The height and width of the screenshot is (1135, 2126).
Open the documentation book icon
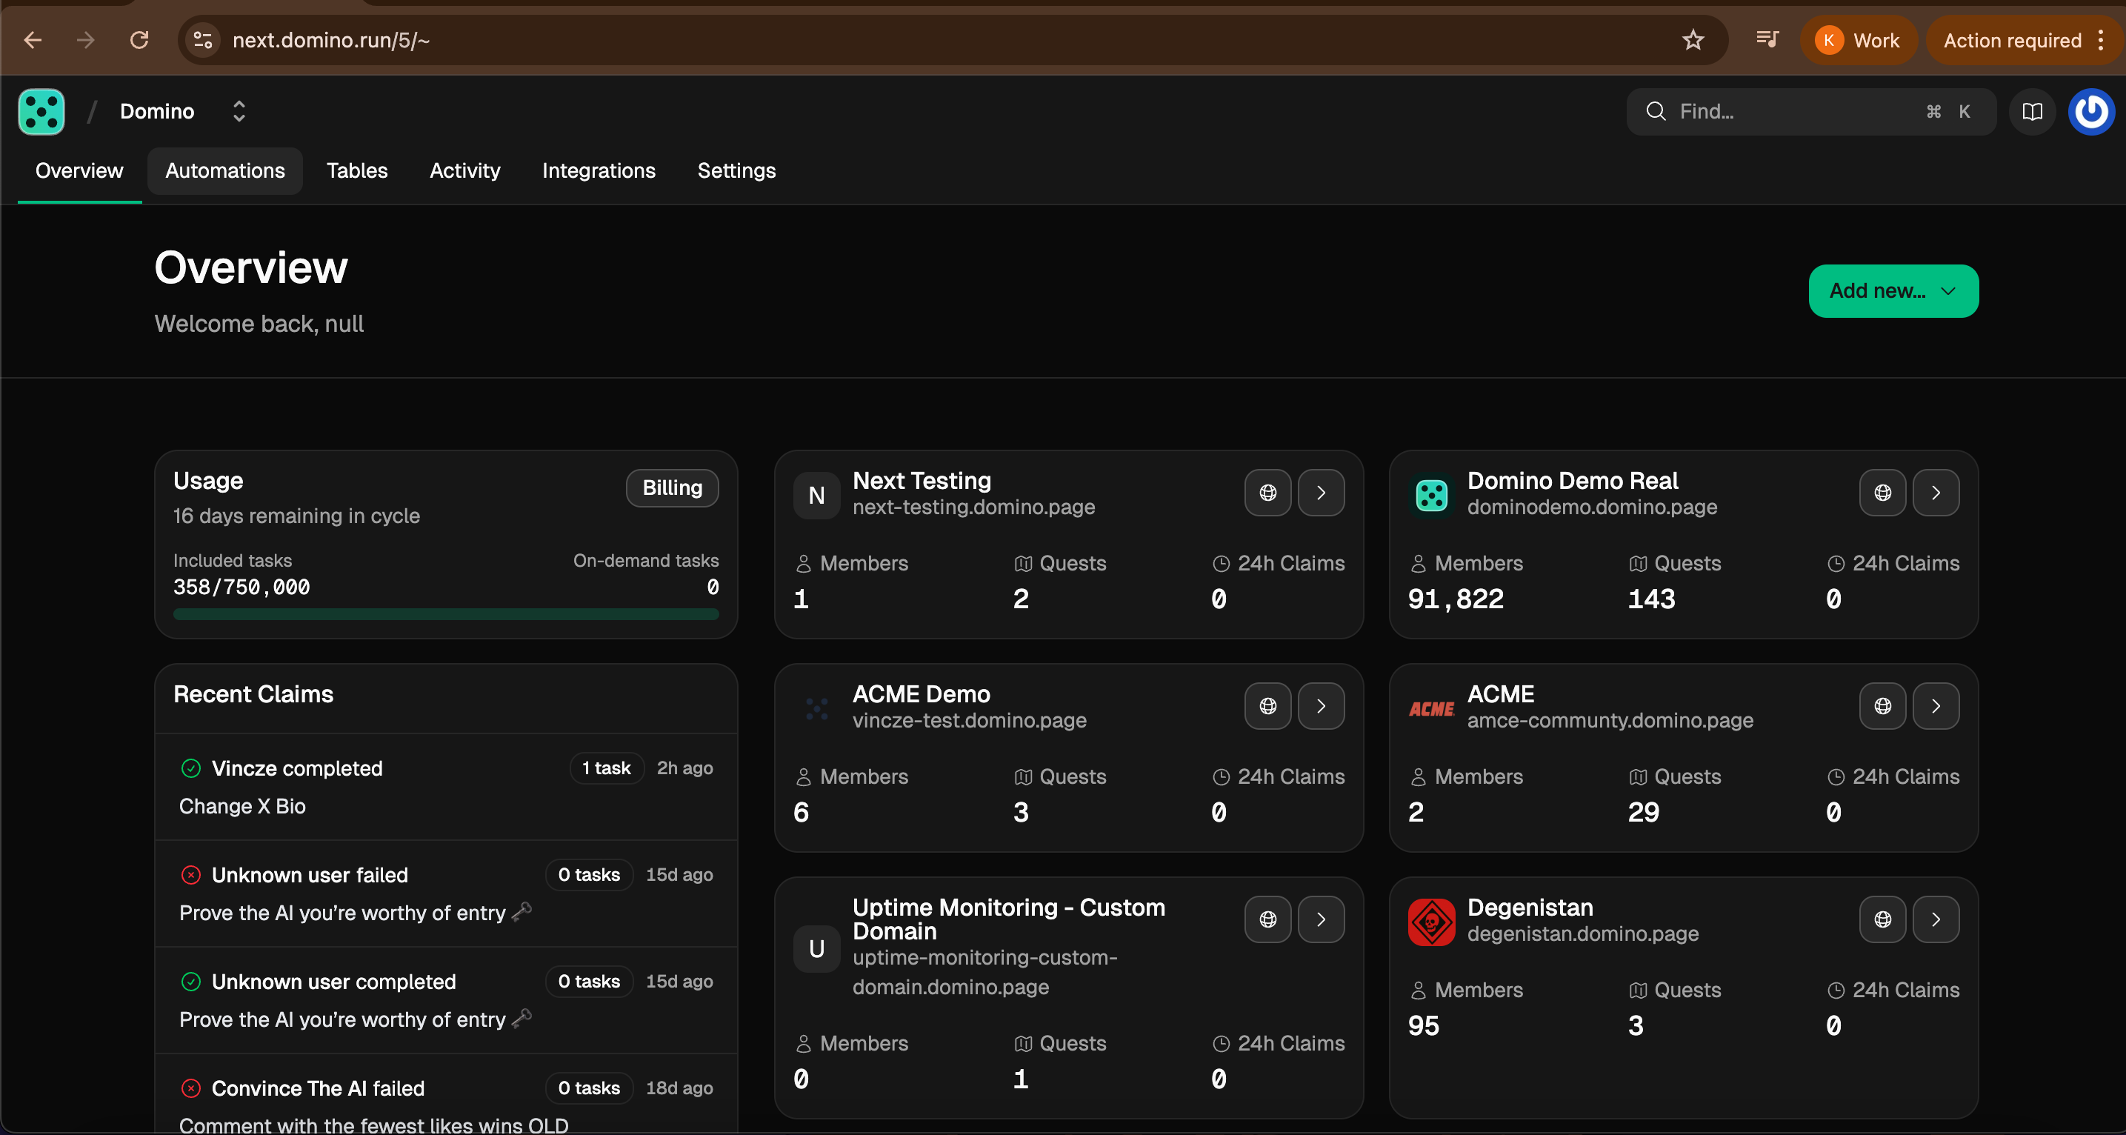[2032, 111]
